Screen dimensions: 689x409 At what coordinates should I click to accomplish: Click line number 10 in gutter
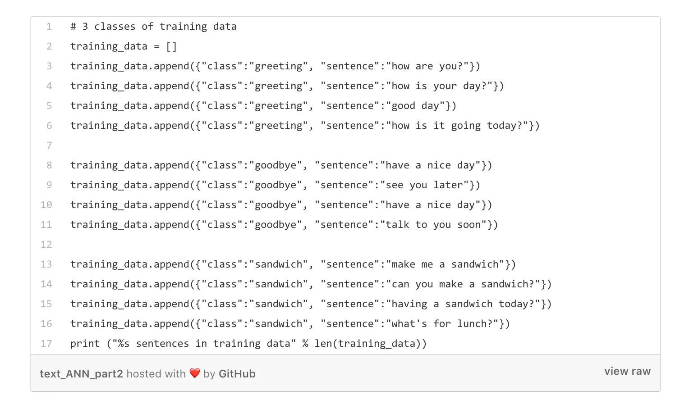click(46, 205)
